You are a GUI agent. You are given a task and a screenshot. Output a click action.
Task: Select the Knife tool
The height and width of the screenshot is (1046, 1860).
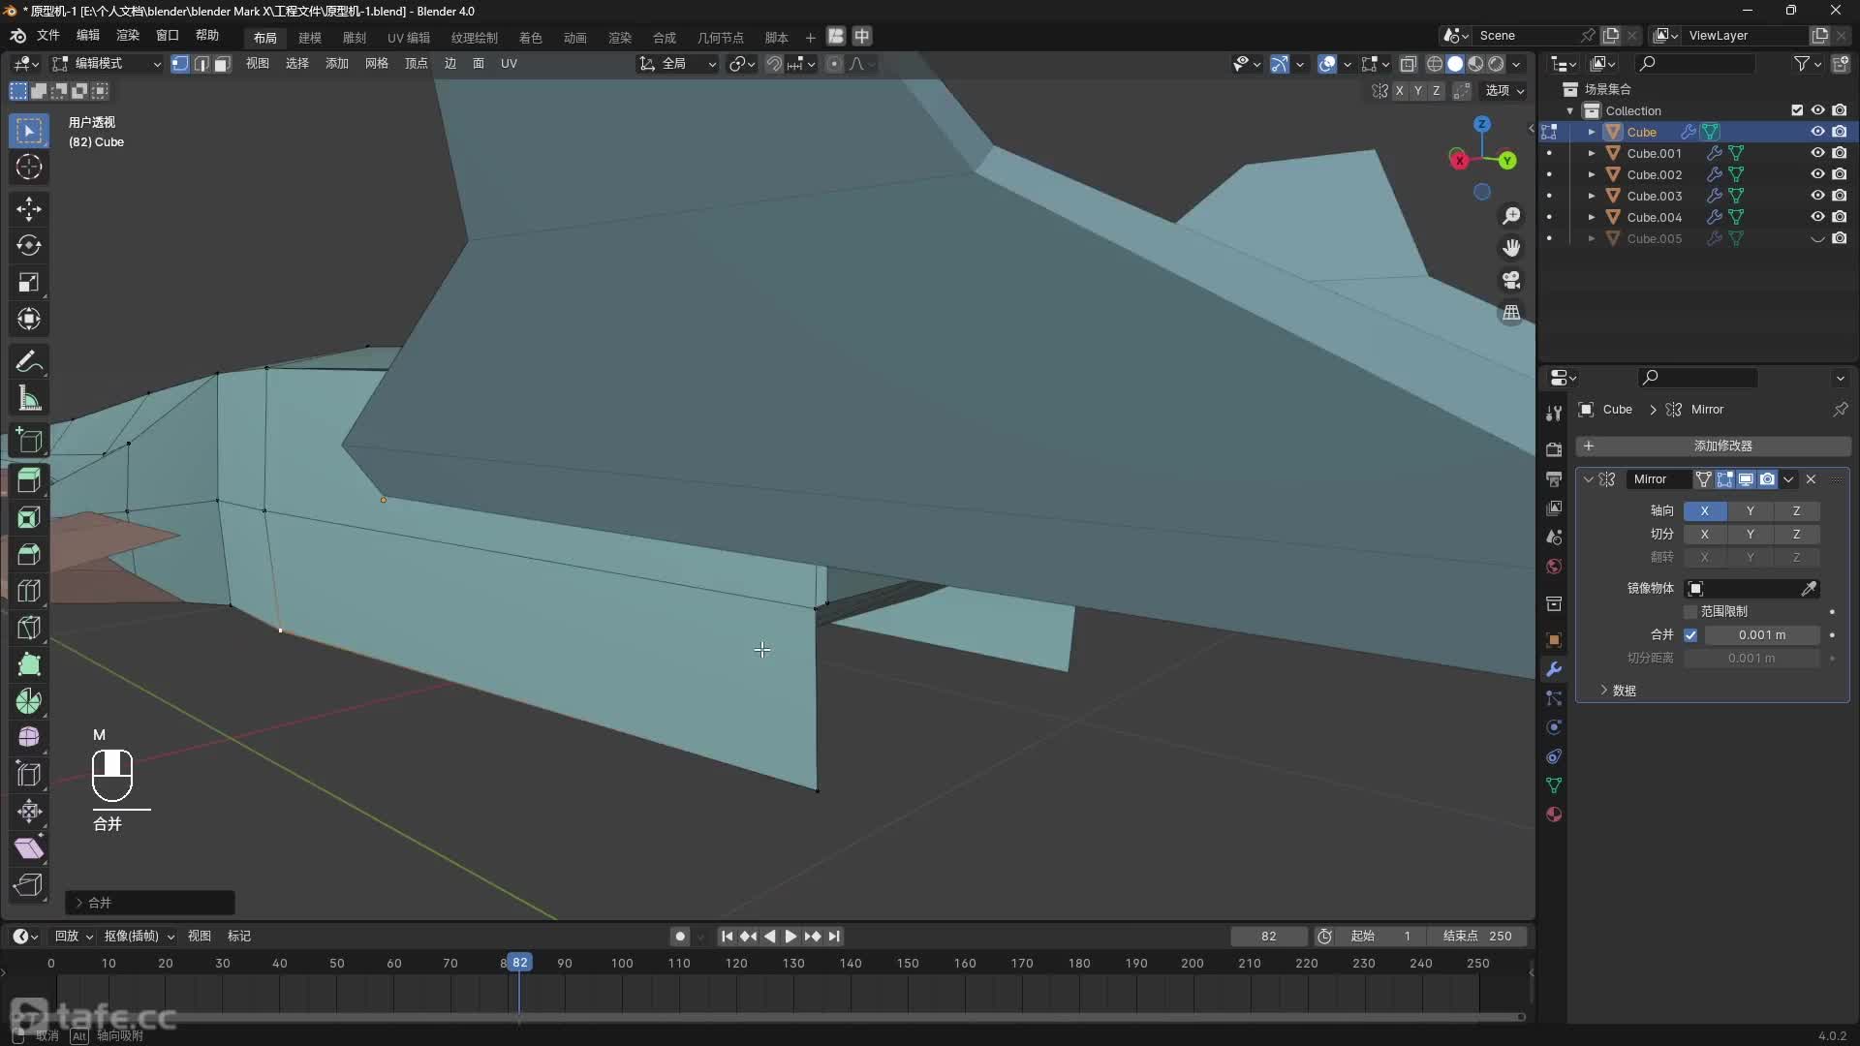click(28, 629)
